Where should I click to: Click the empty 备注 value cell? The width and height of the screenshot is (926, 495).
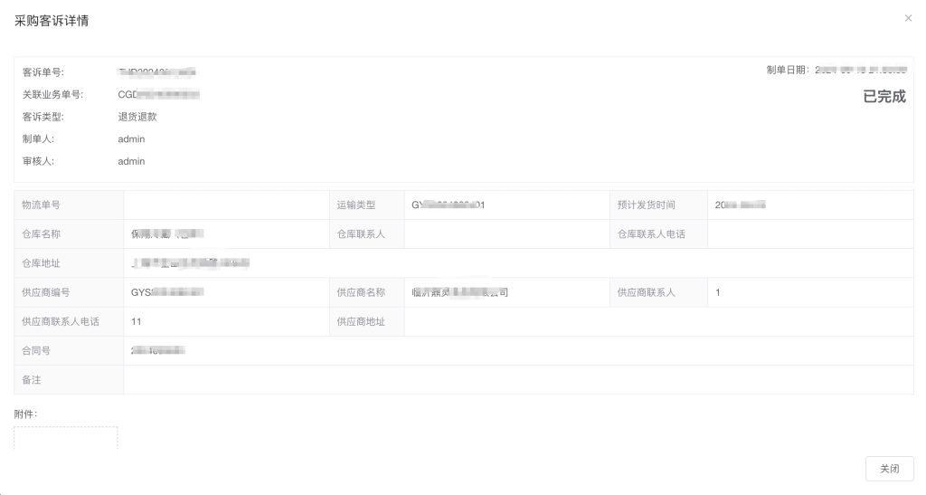518,380
